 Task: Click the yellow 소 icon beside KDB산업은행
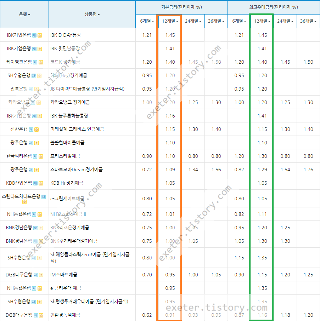click(41, 183)
